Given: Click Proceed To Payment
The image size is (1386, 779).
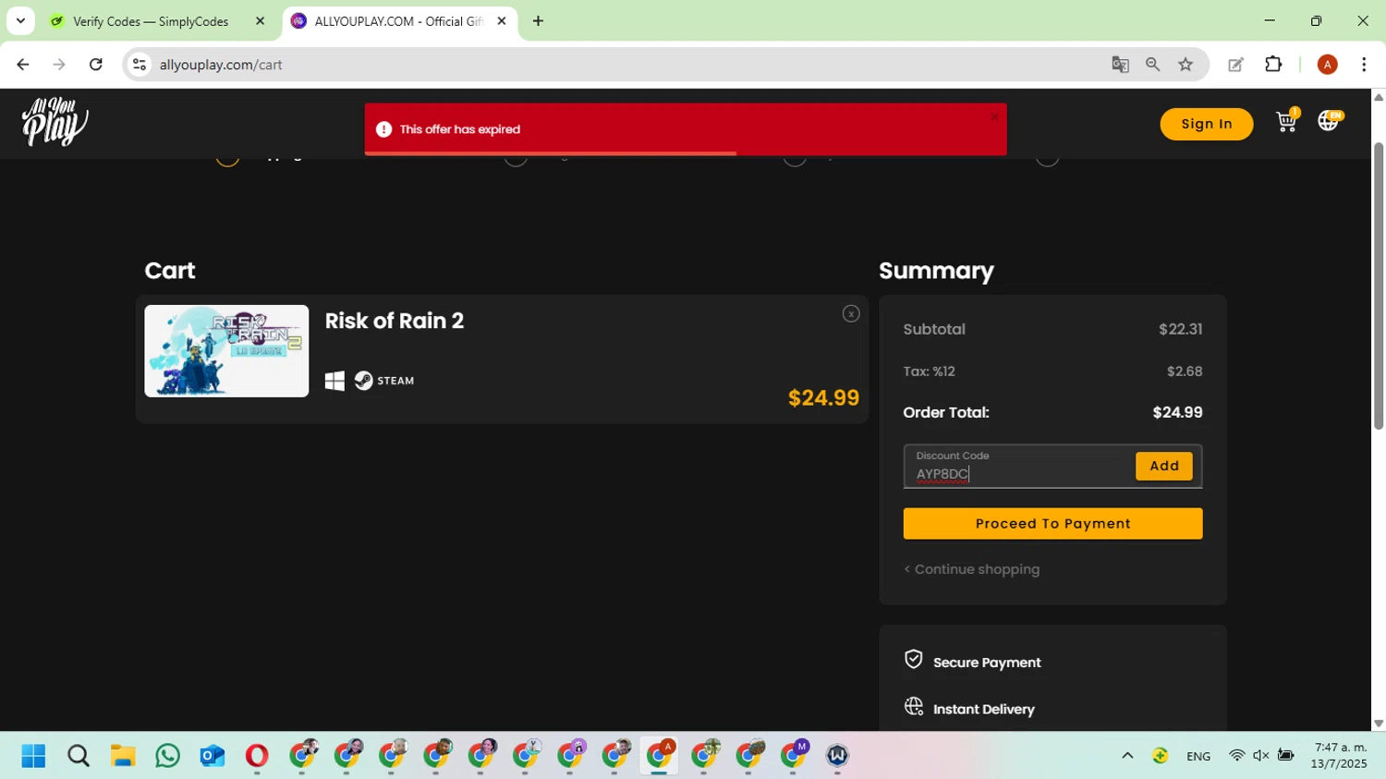Looking at the screenshot, I should [1052, 524].
